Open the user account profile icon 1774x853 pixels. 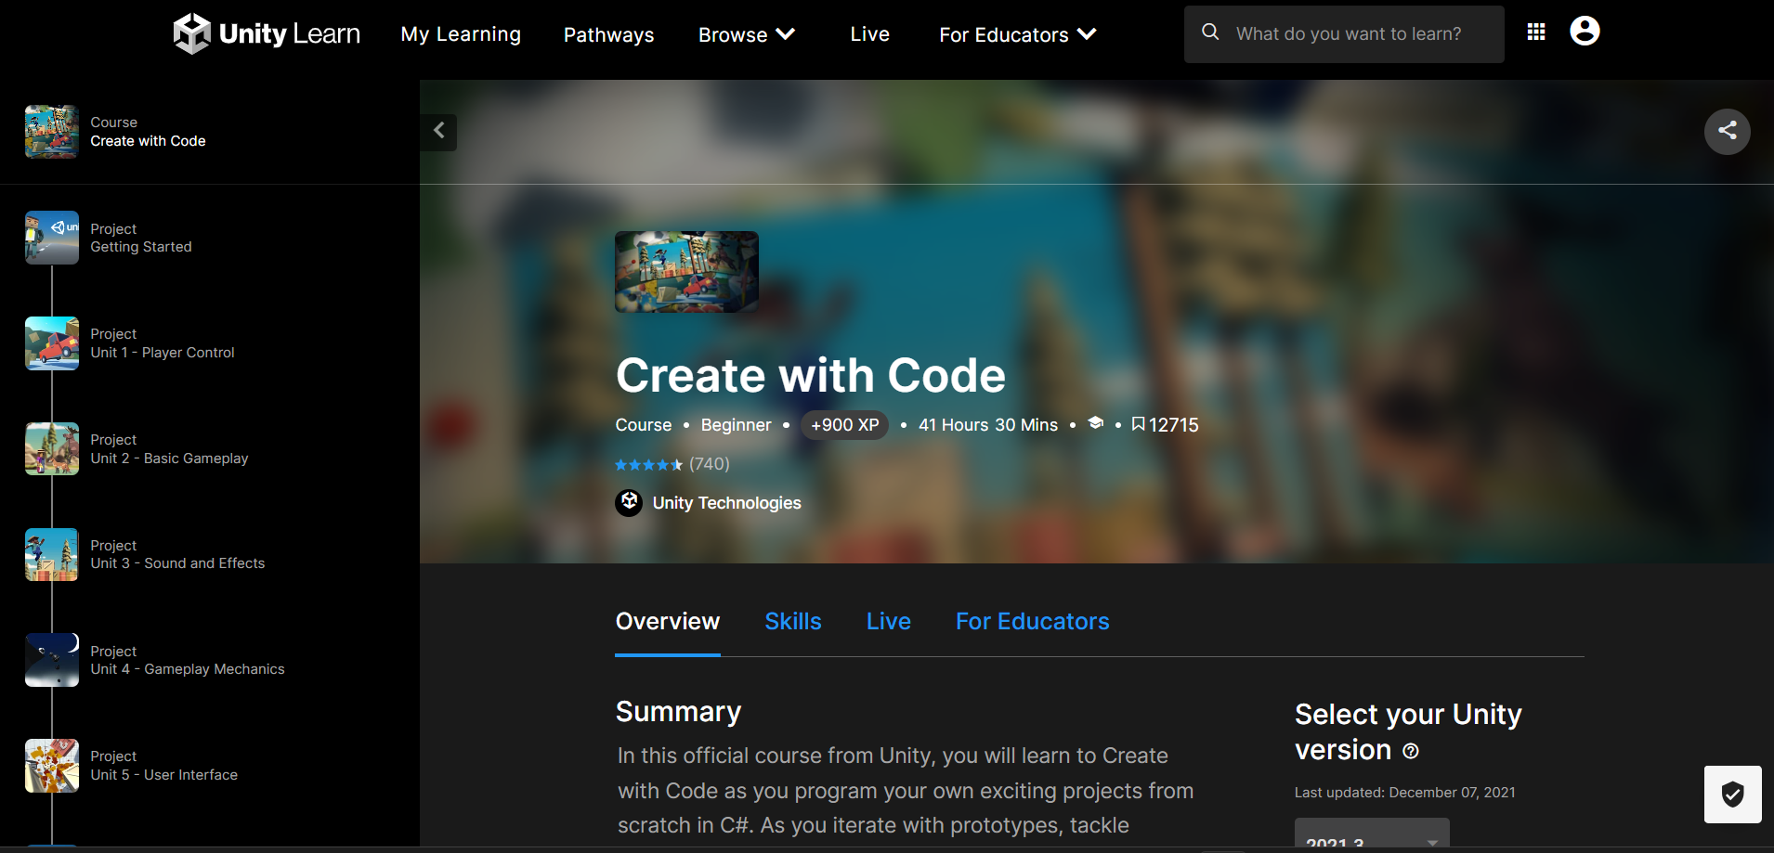1585,32
